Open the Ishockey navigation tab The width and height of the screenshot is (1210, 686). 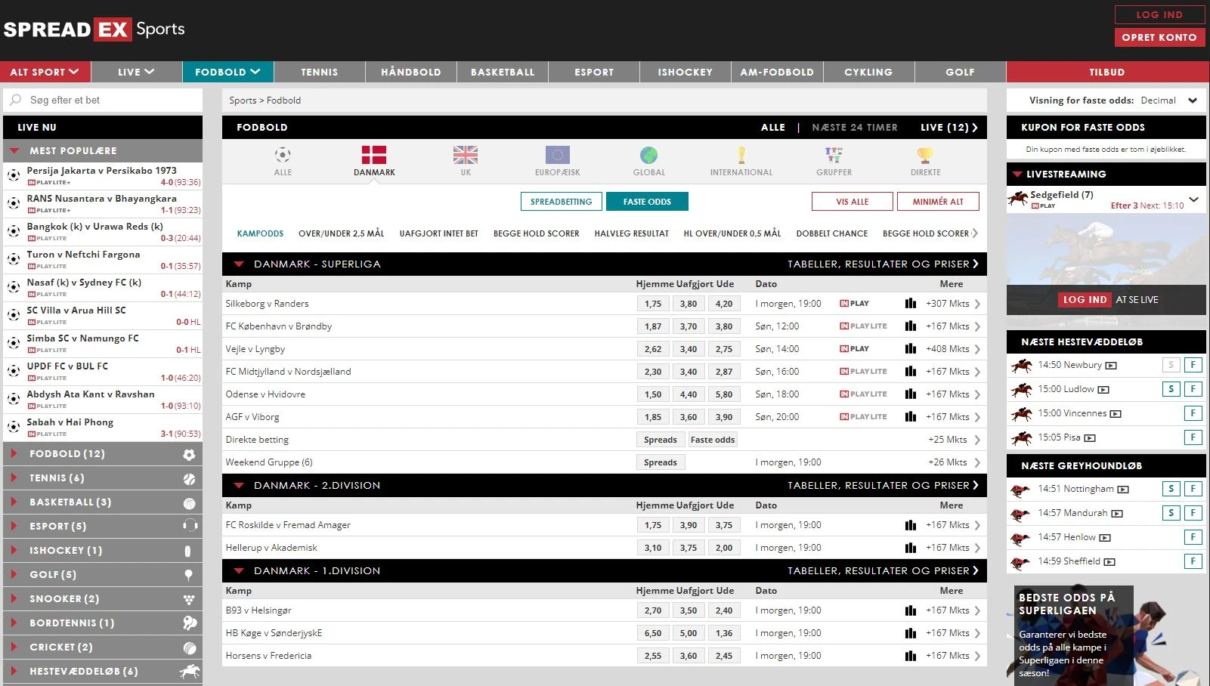[685, 72]
